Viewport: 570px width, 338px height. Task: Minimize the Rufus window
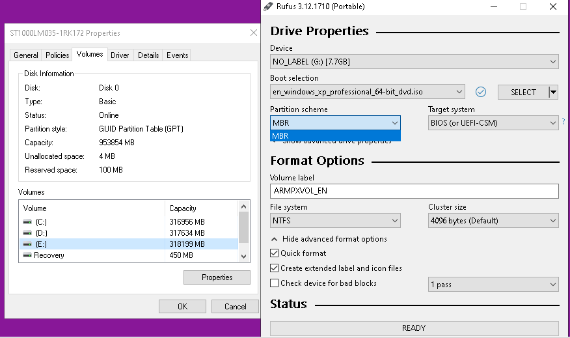point(494,7)
